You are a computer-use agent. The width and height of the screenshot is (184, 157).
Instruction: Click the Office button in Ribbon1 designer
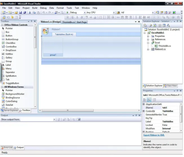click(45, 31)
